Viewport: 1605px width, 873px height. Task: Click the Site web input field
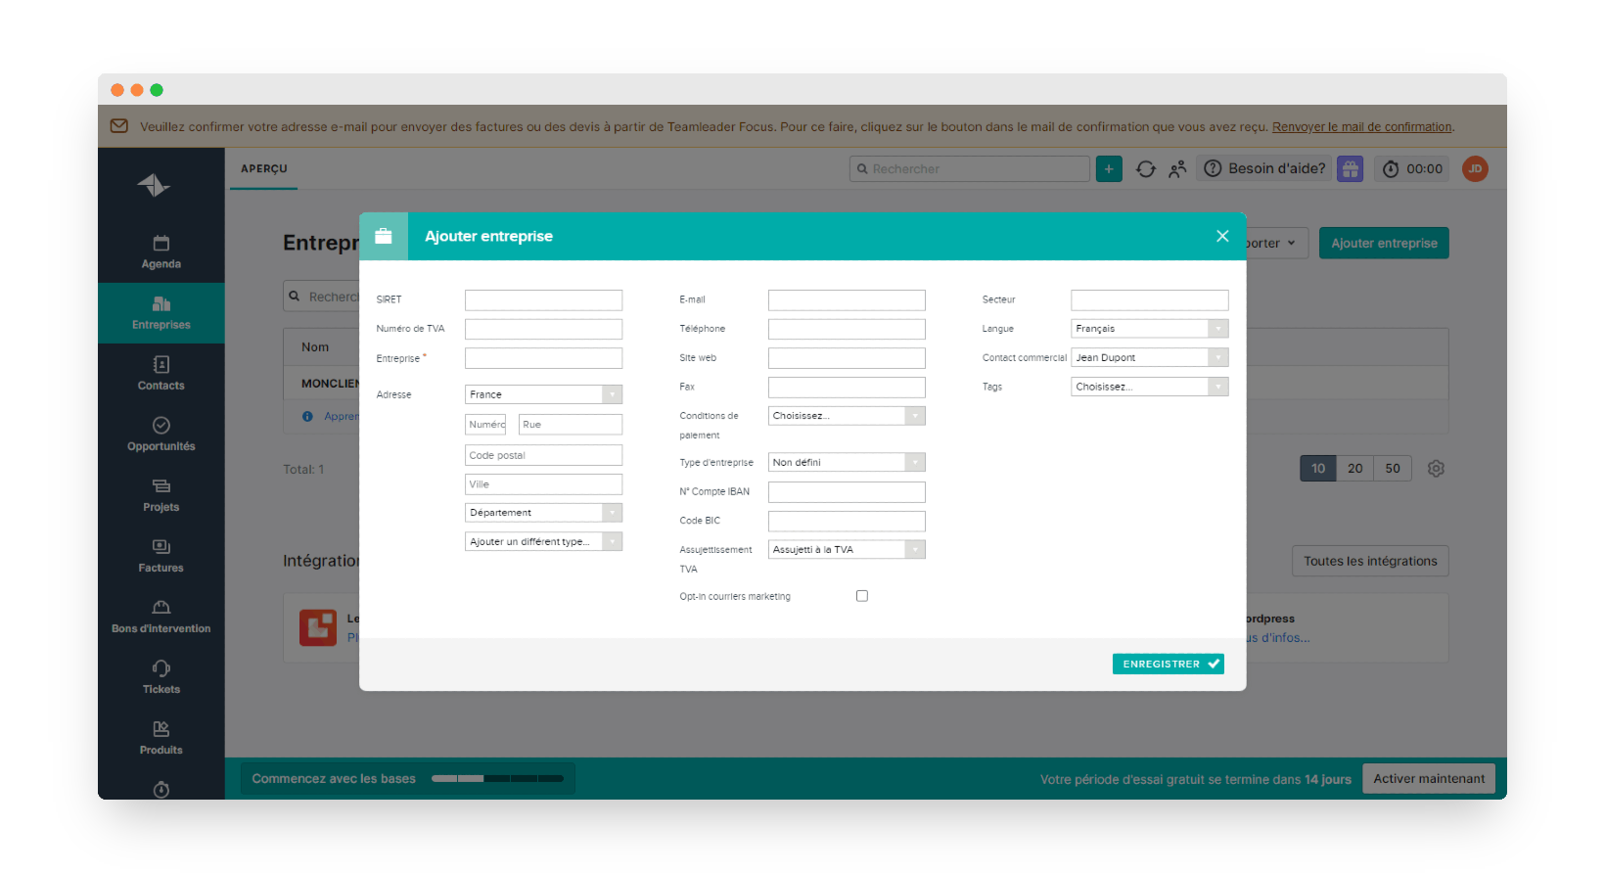coord(847,358)
